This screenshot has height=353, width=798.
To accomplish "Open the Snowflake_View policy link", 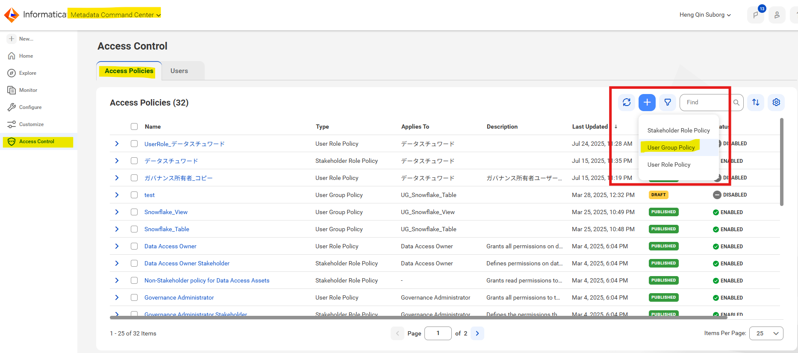I will point(166,212).
